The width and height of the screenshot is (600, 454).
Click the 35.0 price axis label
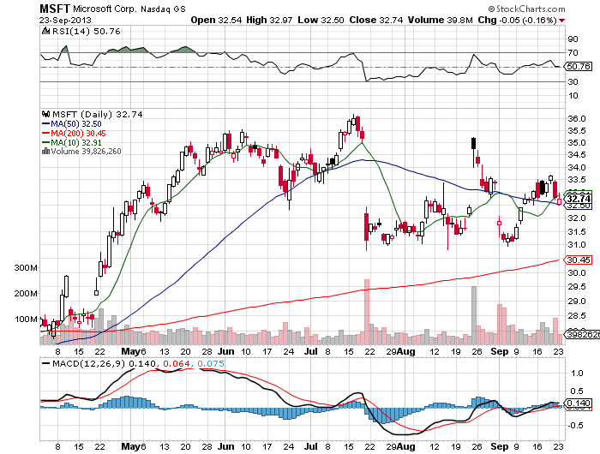point(577,143)
